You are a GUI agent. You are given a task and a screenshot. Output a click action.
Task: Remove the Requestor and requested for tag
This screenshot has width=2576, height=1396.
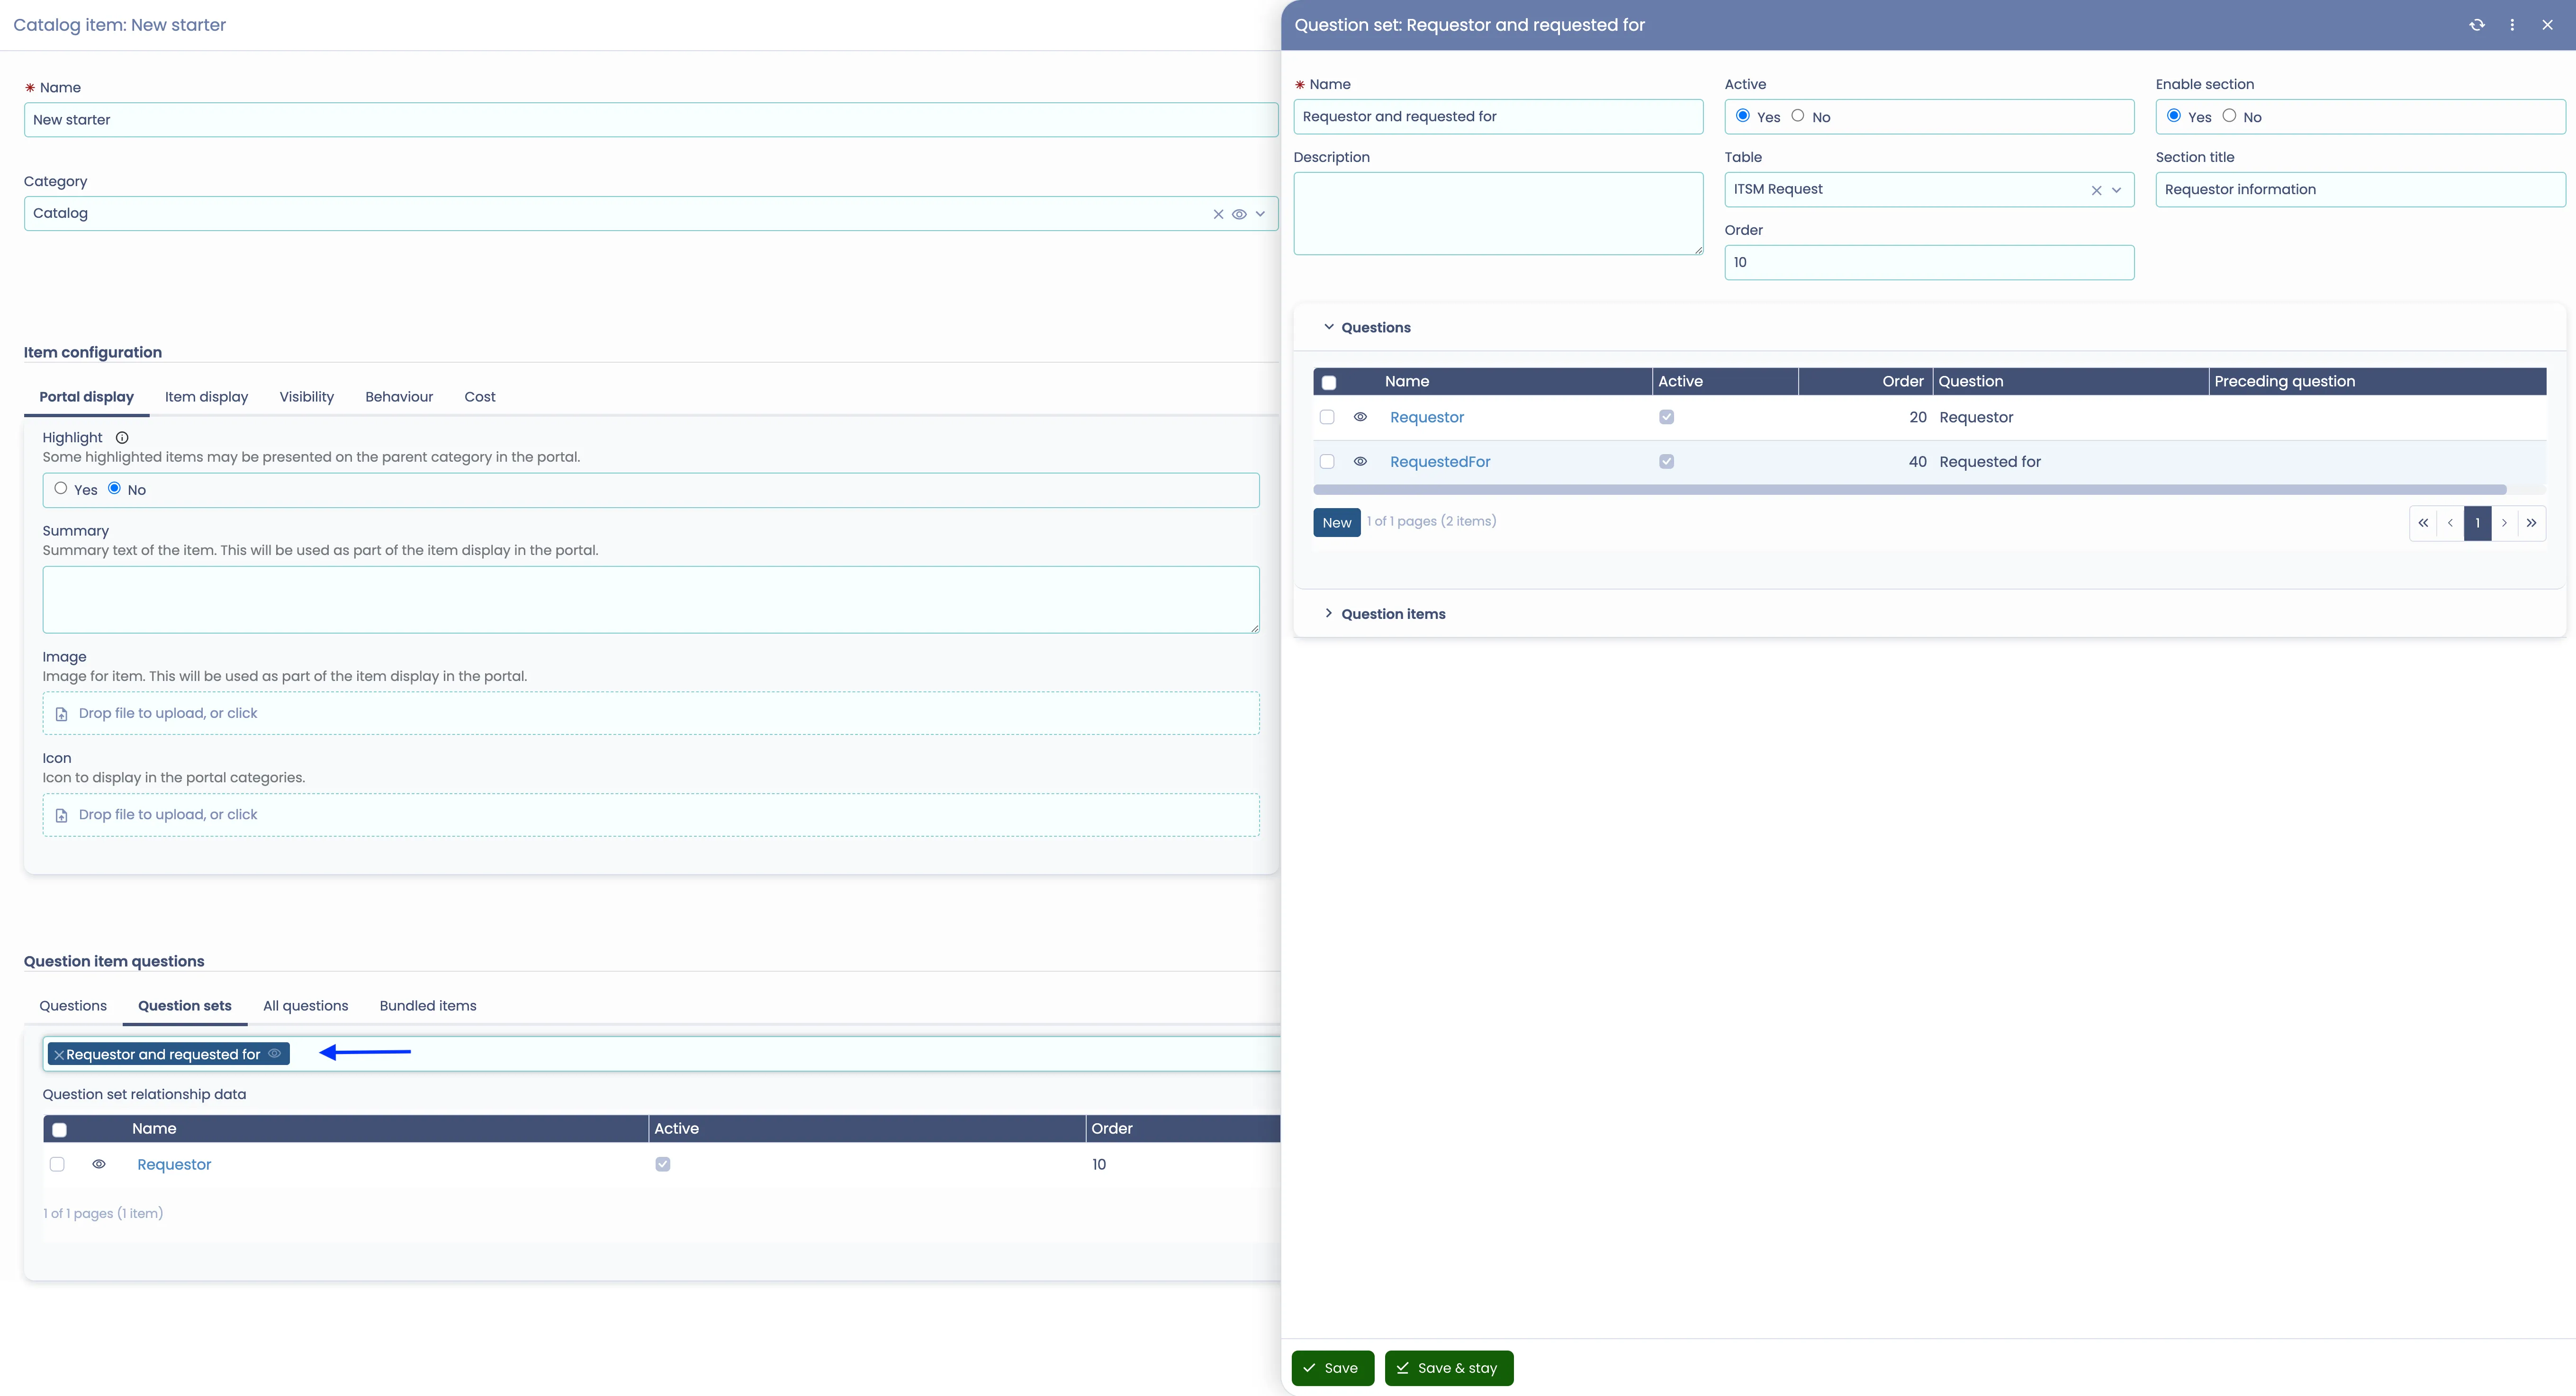click(59, 1054)
